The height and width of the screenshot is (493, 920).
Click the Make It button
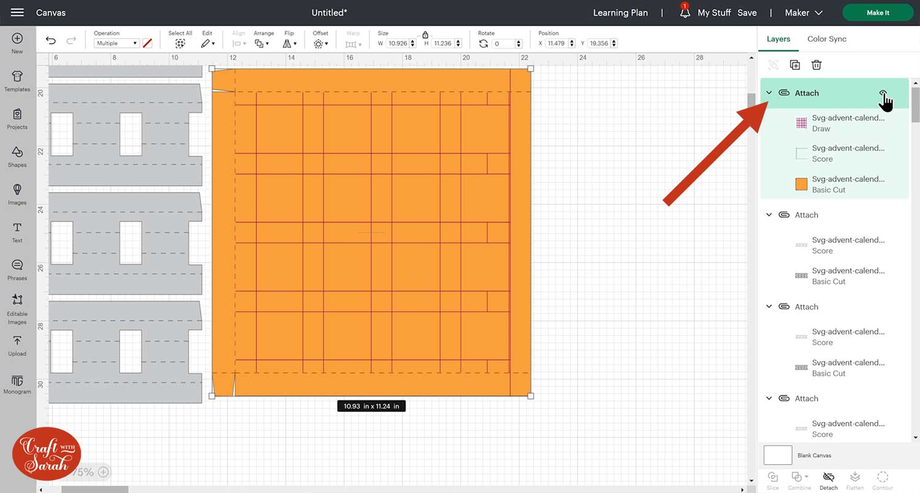coord(878,13)
